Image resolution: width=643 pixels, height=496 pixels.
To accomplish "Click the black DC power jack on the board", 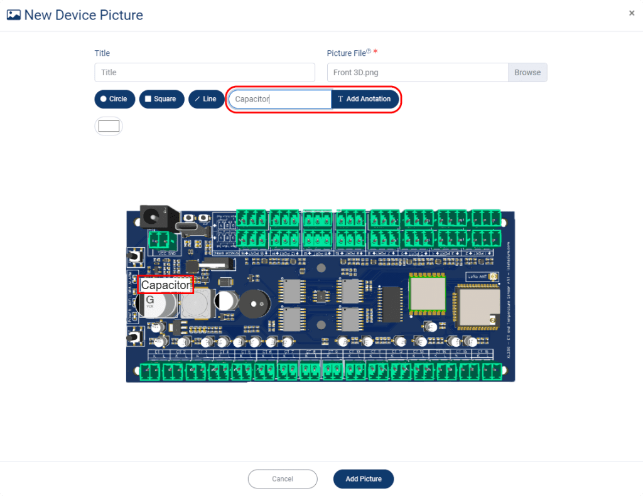I will click(151, 217).
